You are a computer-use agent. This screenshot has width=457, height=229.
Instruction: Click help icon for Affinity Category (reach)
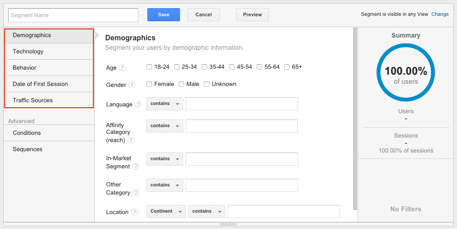tap(131, 140)
